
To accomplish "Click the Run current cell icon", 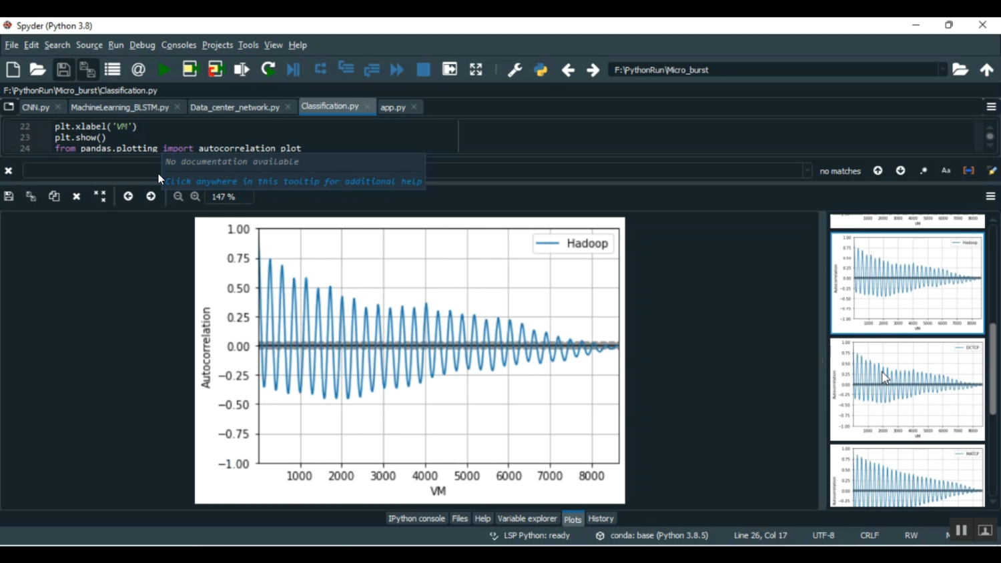I will 190,69.
